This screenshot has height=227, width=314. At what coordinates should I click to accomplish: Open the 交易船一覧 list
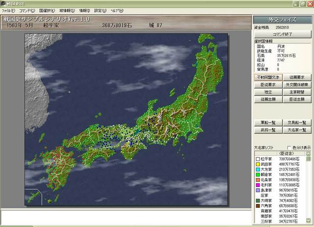point(297,123)
